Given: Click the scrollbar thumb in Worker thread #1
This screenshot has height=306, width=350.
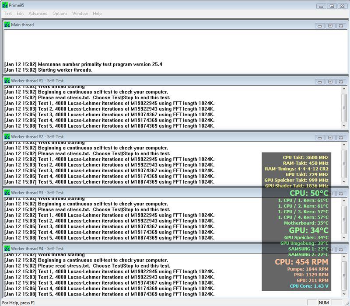Looking at the screenshot, I should tap(344, 108).
